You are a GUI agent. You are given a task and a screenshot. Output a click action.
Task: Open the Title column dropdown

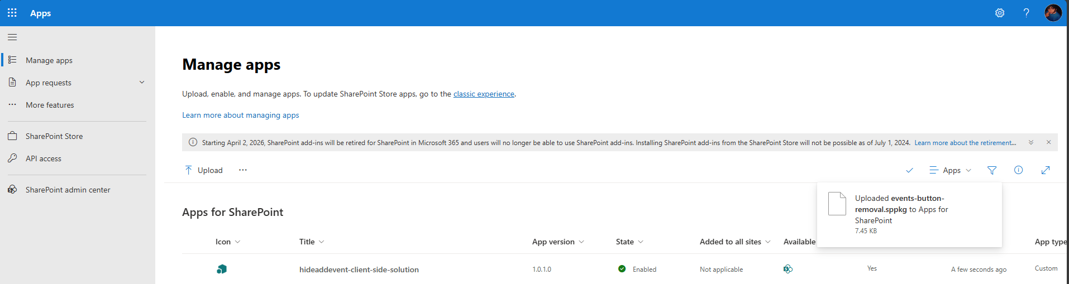coord(312,242)
